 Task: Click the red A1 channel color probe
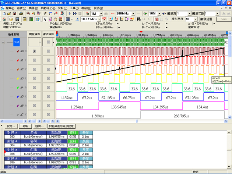pyautogui.click(x=17, y=60)
